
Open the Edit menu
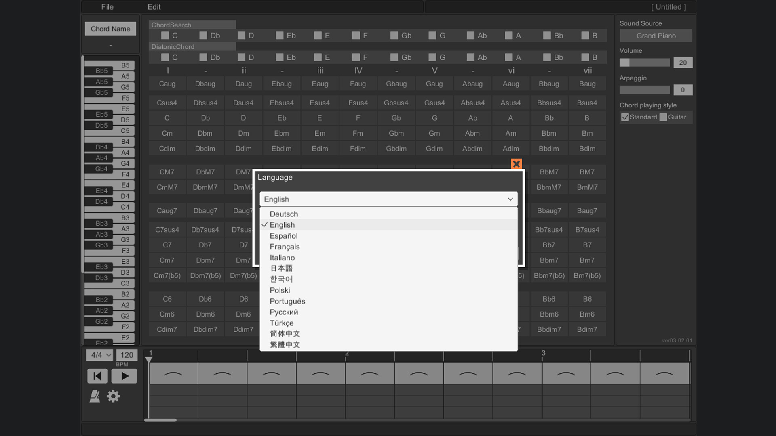(154, 7)
